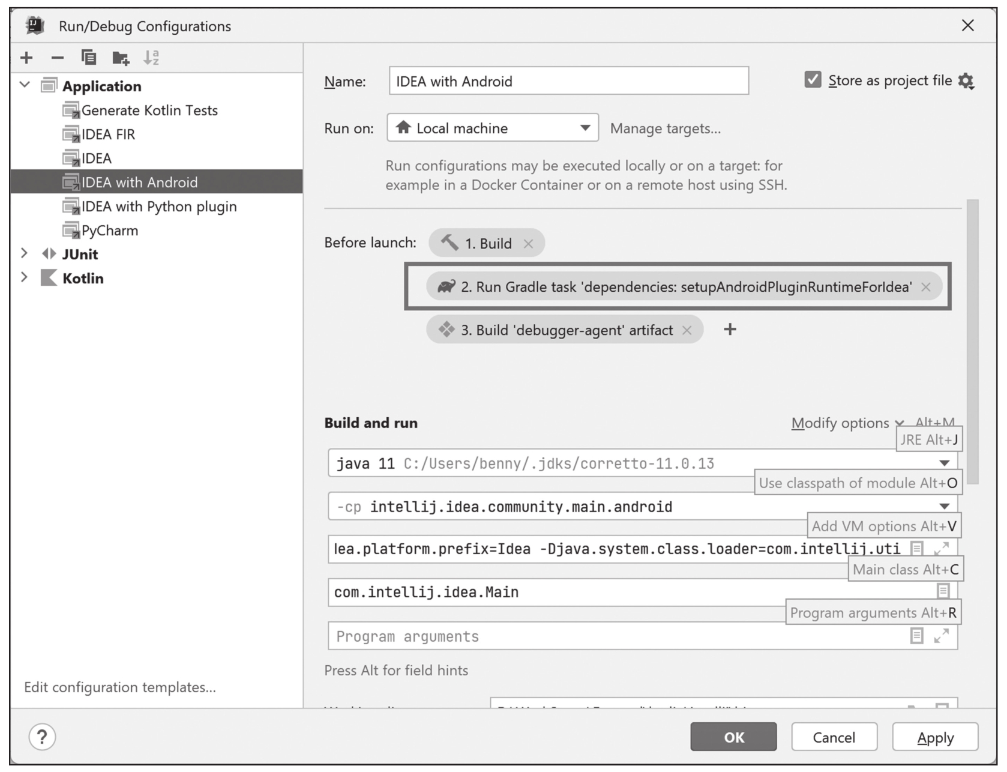Expand the VM options field
This screenshot has height=772, width=1007.
942,549
